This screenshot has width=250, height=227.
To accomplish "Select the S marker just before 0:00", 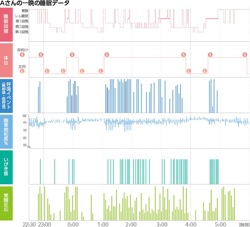I will (72, 55).
